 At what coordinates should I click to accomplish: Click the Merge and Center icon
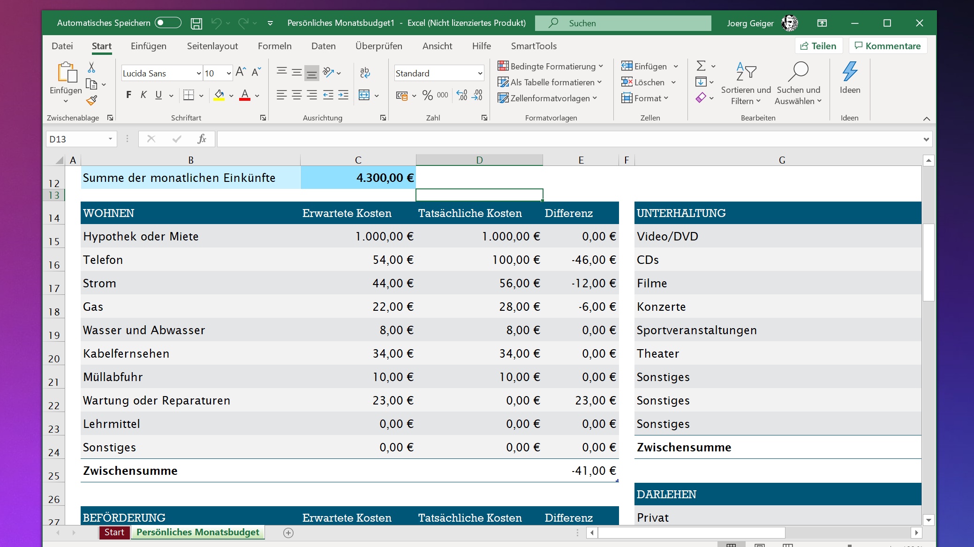tap(364, 95)
